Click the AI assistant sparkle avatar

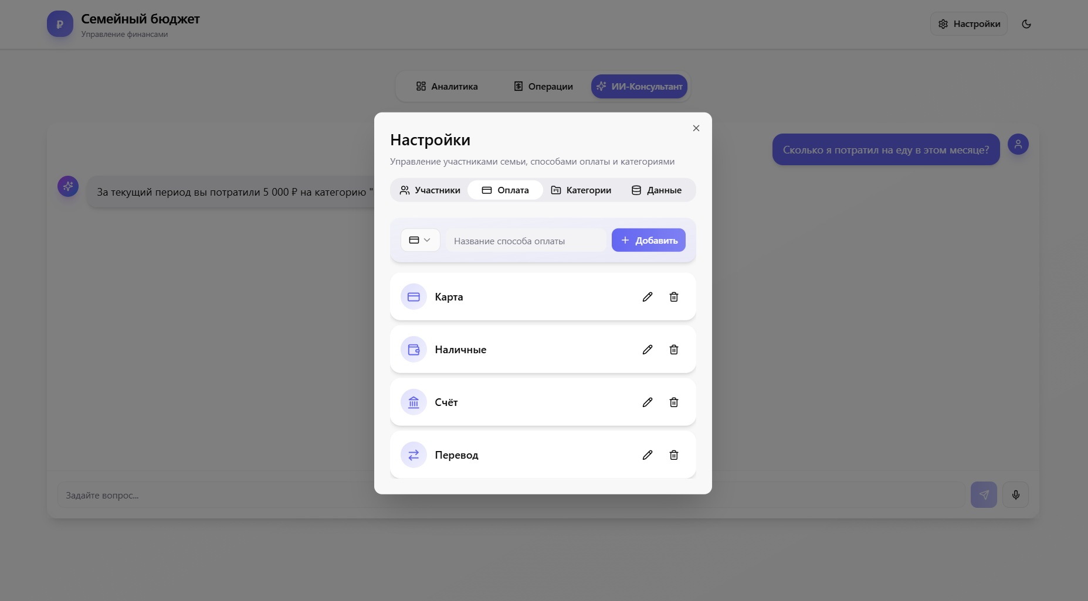(68, 186)
